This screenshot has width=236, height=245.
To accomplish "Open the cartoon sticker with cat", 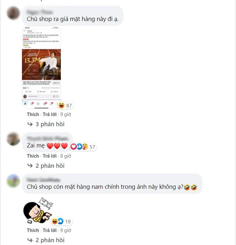I will pyautogui.click(x=38, y=210).
